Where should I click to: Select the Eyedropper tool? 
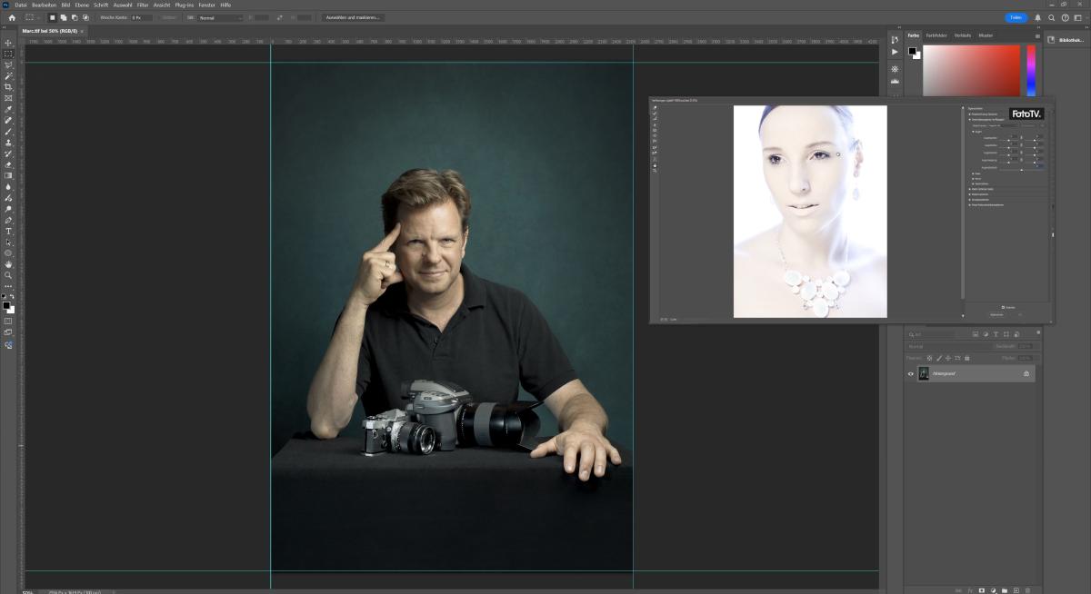(x=8, y=109)
